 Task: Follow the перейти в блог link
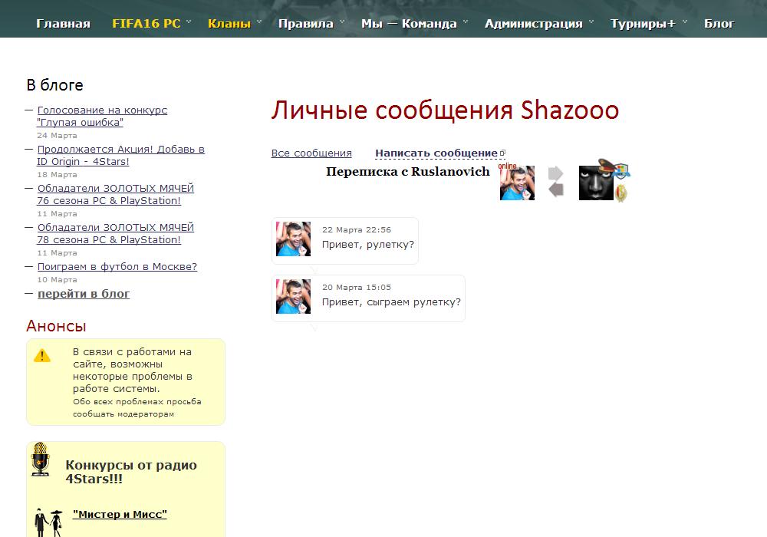pyautogui.click(x=84, y=294)
